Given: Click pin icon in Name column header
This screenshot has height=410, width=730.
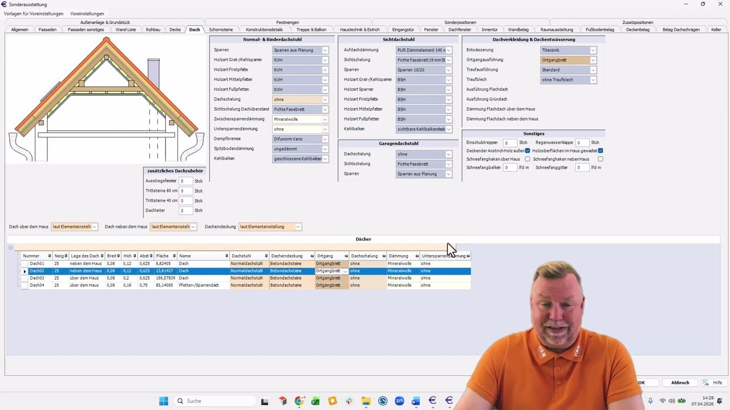Looking at the screenshot, I should tap(226, 256).
